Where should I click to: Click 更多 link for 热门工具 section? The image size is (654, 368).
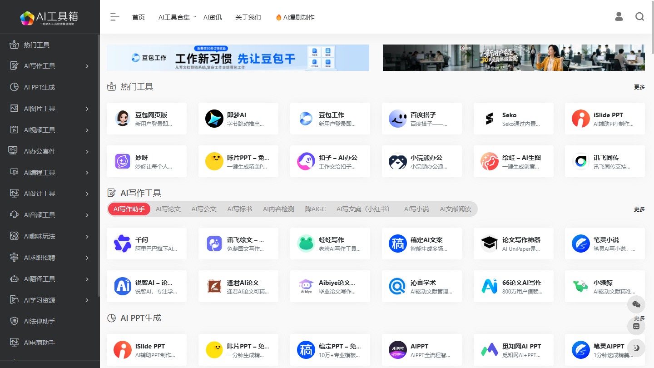coord(639,87)
